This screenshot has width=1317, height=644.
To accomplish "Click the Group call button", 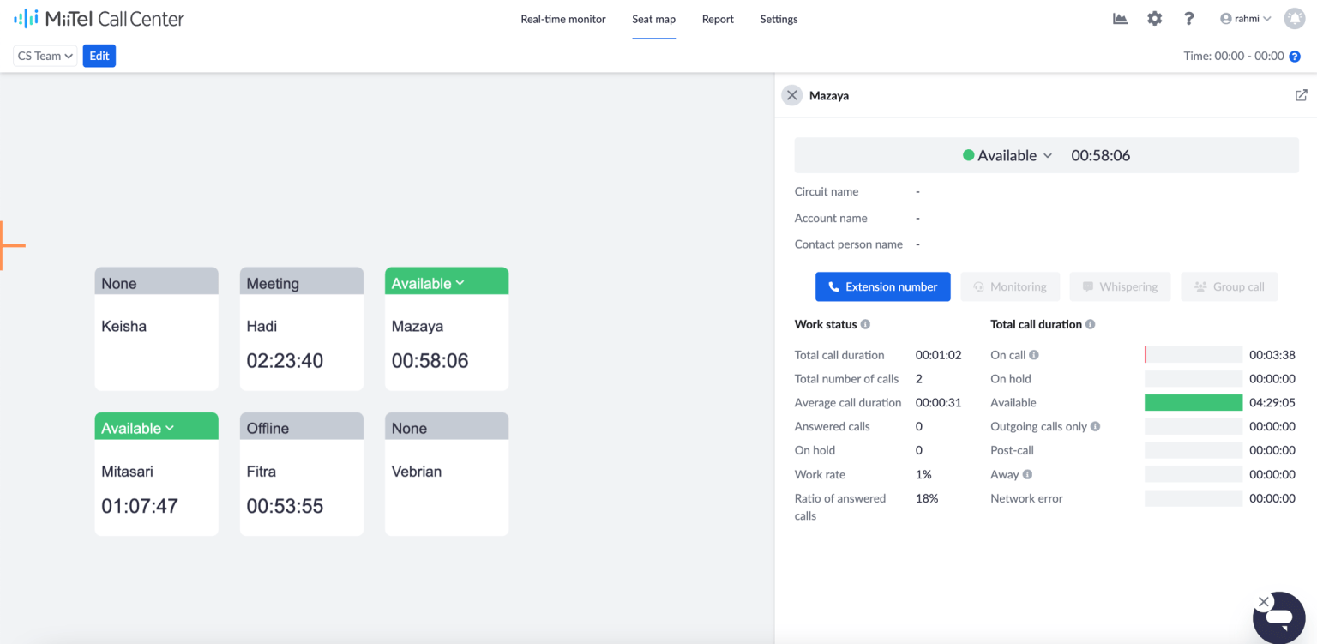I will click(x=1230, y=286).
